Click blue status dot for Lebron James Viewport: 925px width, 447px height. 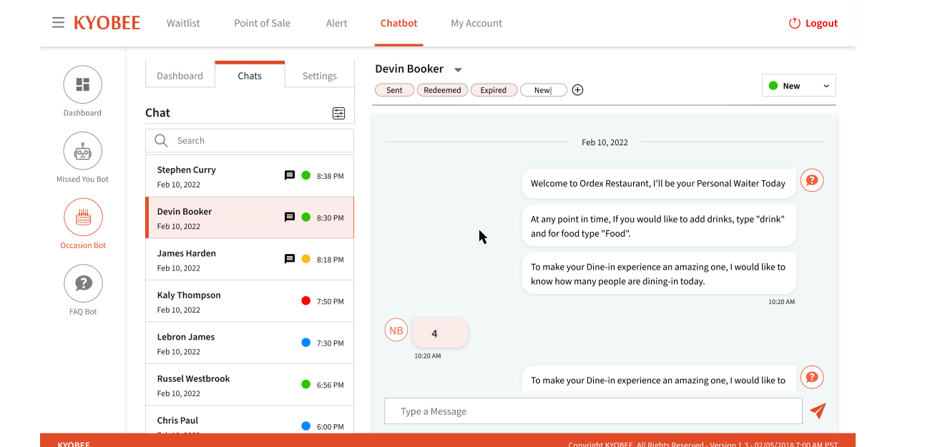pyautogui.click(x=305, y=343)
